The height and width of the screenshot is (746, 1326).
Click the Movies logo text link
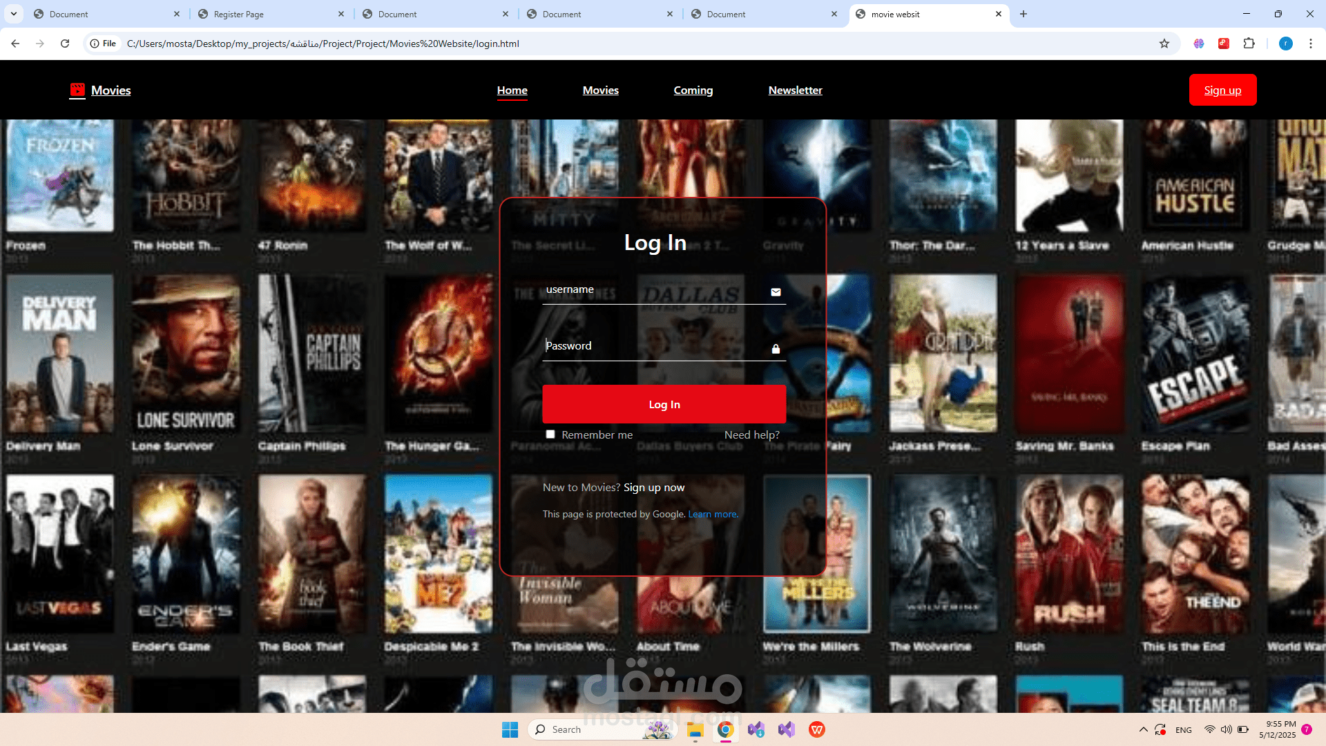(111, 90)
